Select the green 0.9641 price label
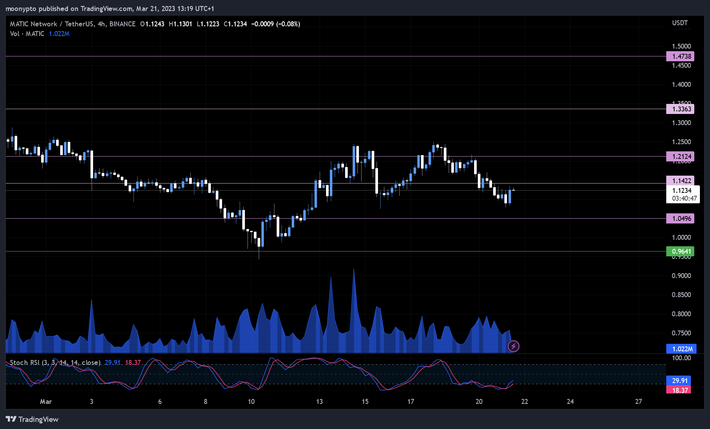This screenshot has width=710, height=429. 680,251
